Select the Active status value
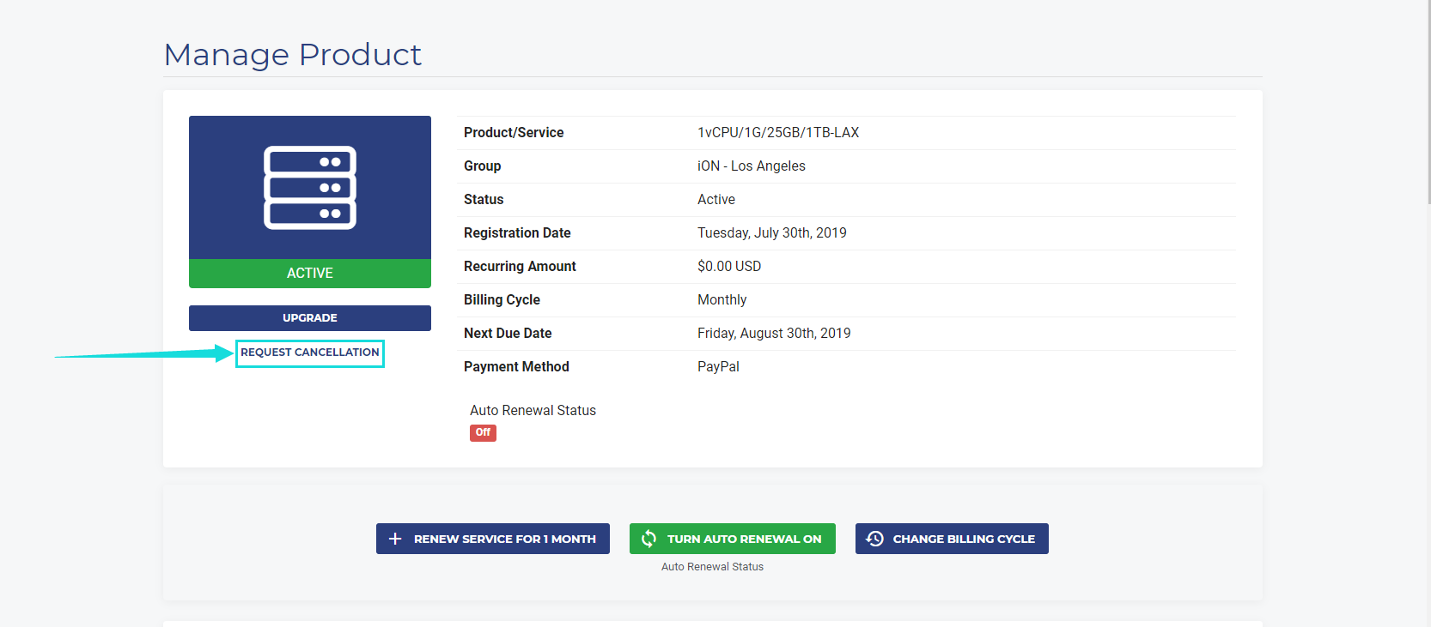This screenshot has width=1431, height=627. click(x=716, y=200)
